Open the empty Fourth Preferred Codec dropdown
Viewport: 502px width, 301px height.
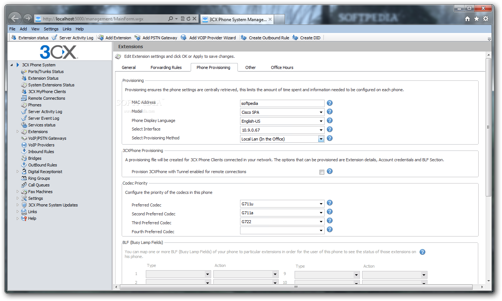pos(282,231)
